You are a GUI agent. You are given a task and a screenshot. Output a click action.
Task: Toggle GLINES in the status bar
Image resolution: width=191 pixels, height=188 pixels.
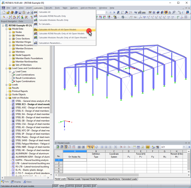click(87, 186)
